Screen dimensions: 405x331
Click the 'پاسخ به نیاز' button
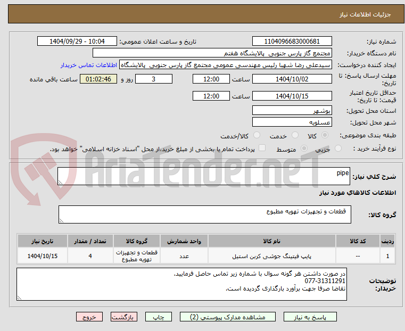[x=310, y=317]
